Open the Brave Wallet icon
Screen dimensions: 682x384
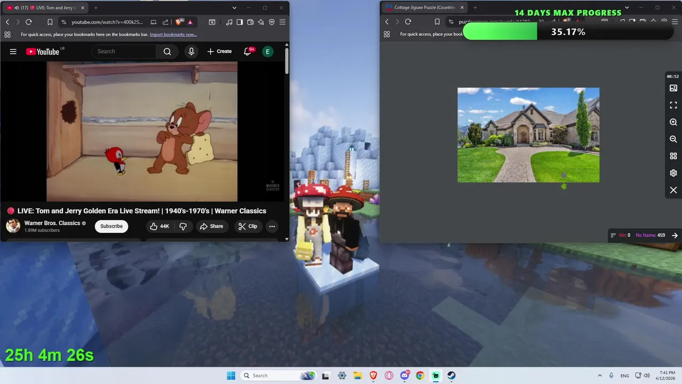250,22
